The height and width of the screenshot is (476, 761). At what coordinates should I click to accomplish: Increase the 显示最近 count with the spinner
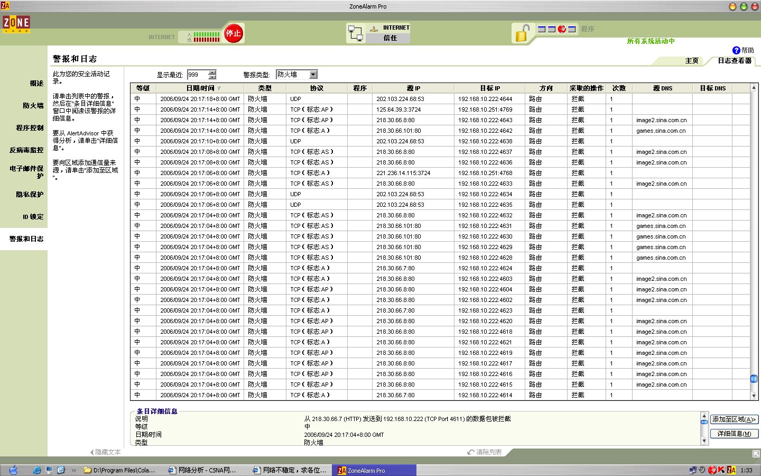[212, 72]
